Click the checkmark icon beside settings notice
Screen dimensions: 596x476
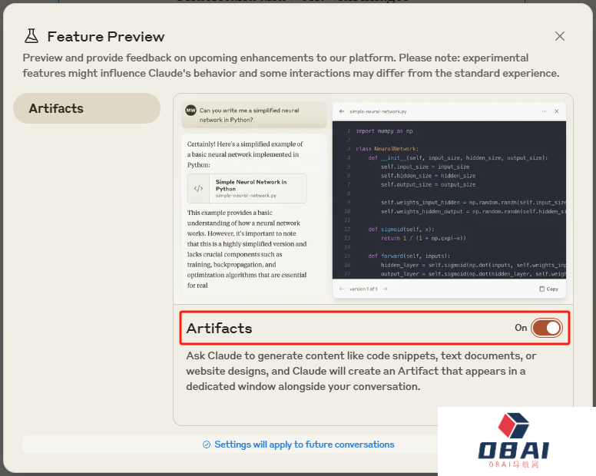[x=207, y=445]
